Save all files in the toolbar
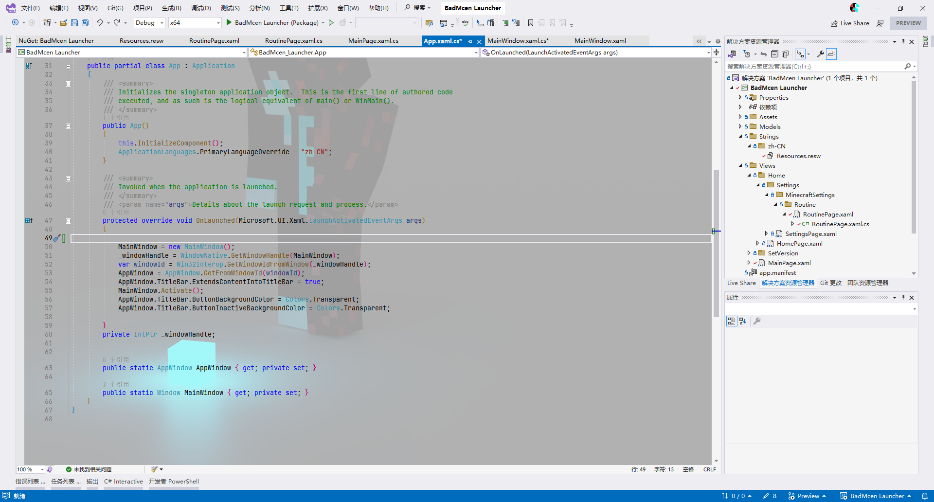 pyautogui.click(x=84, y=23)
